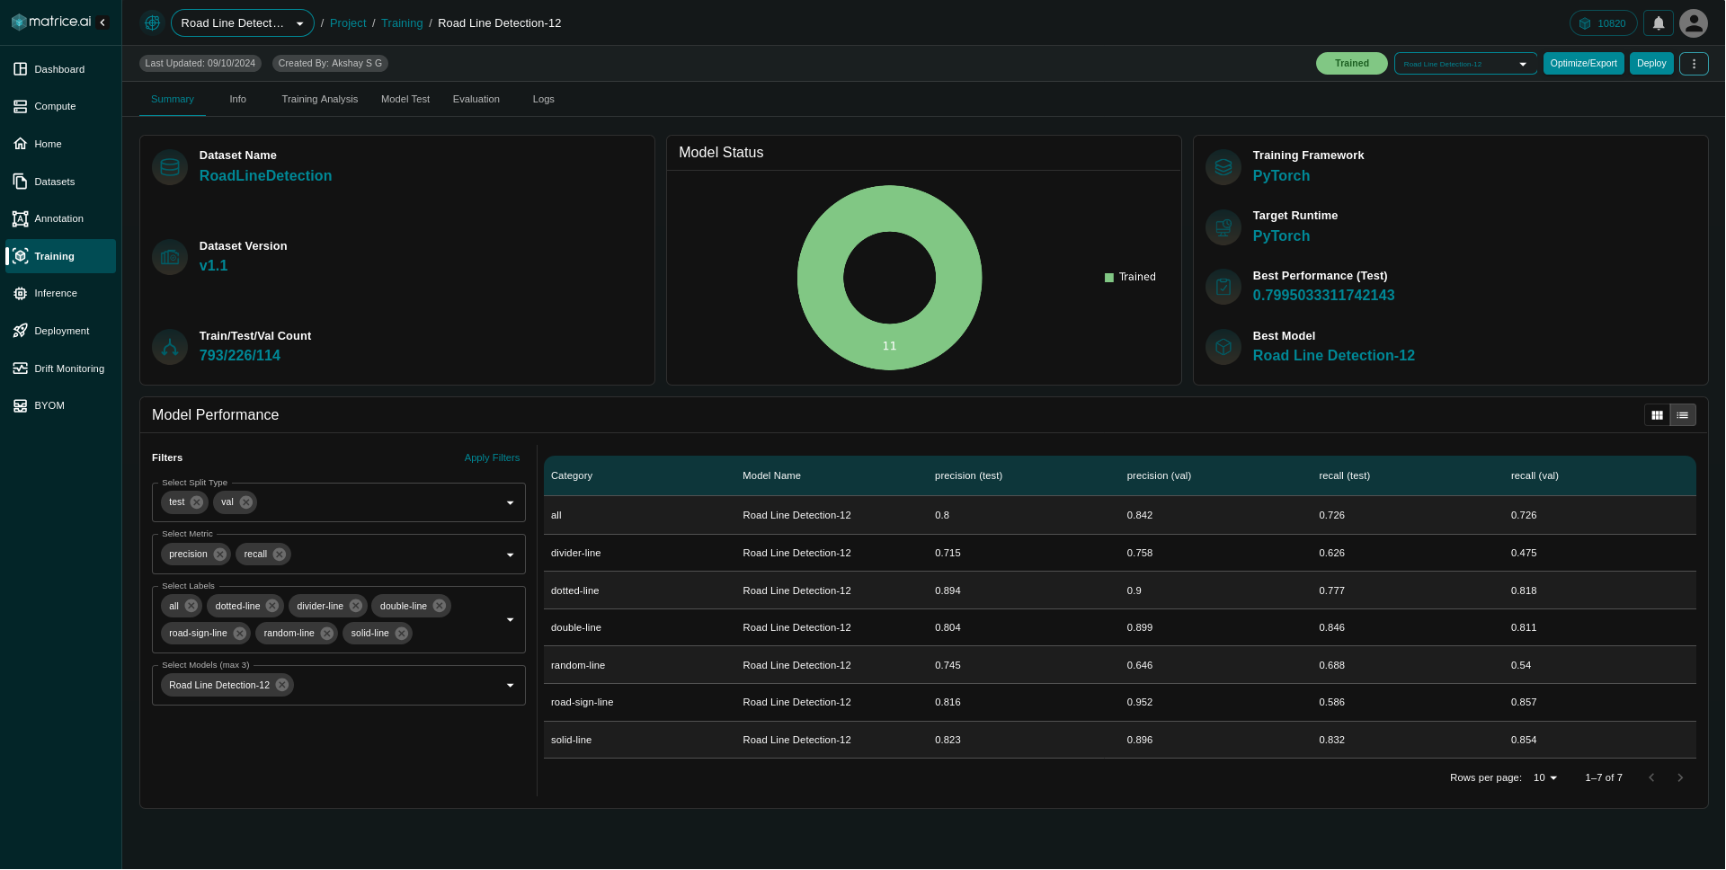The image size is (1726, 870).
Task: Open notifications bell icon
Action: click(1659, 23)
